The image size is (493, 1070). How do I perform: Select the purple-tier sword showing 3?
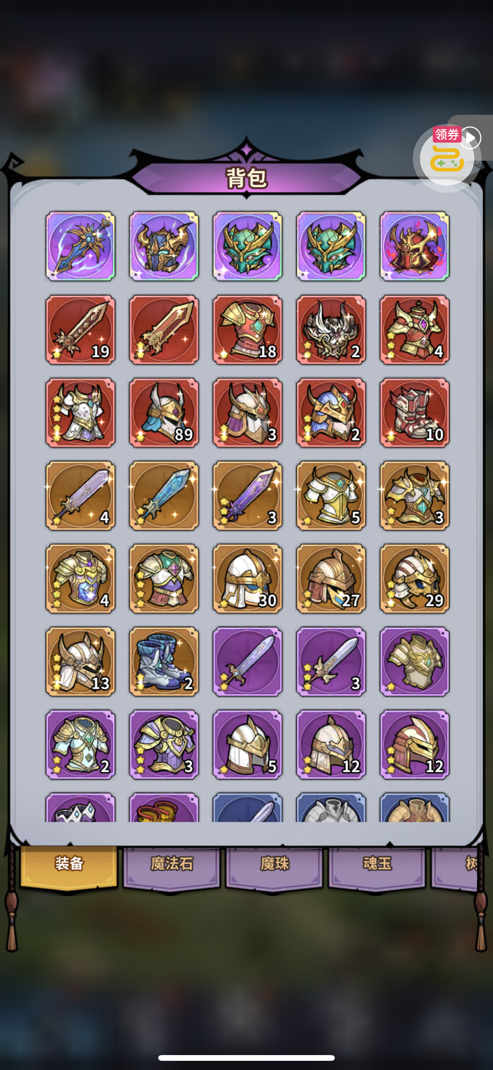[x=331, y=662]
